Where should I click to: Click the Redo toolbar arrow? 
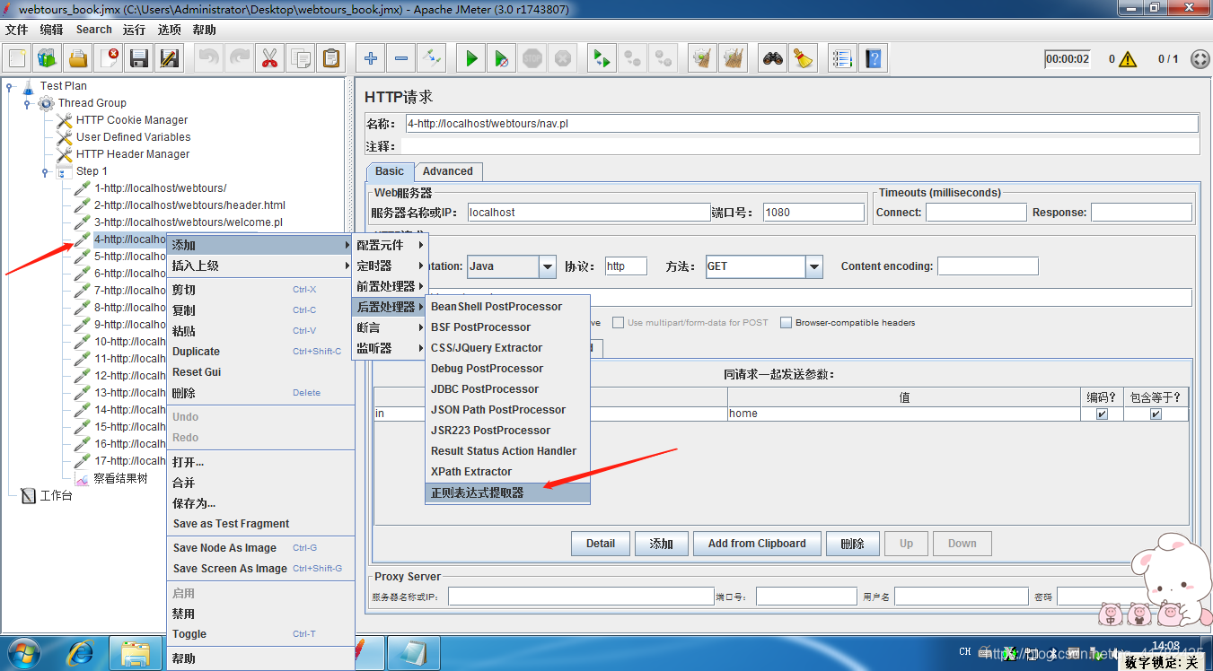pyautogui.click(x=239, y=59)
